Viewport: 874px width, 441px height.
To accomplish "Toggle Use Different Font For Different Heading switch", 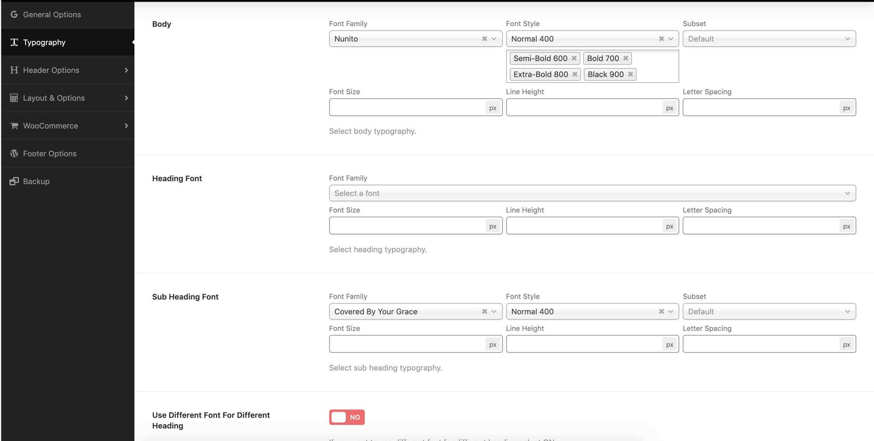I will coord(347,418).
